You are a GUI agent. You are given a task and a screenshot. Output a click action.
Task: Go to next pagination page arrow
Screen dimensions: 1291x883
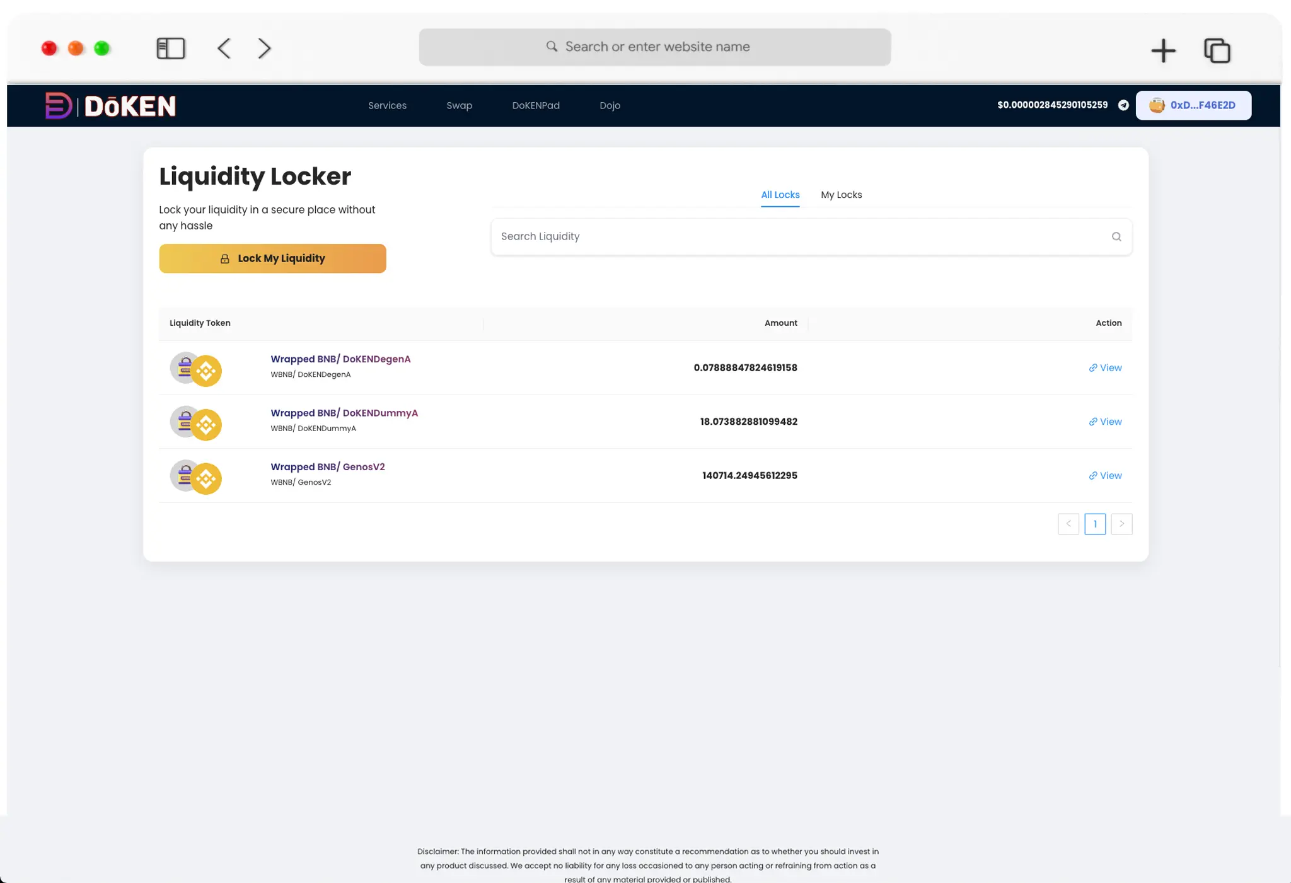1121,524
